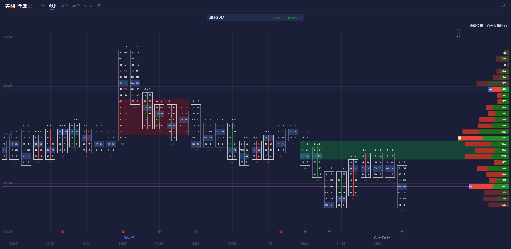Switch to the 1小时 timeframe

coord(89,6)
